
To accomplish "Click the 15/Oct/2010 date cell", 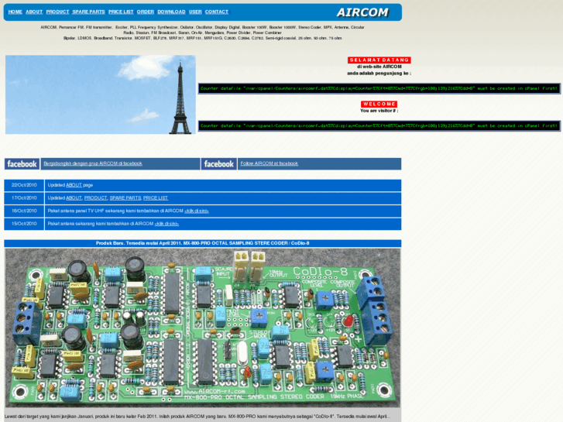I will click(24, 224).
